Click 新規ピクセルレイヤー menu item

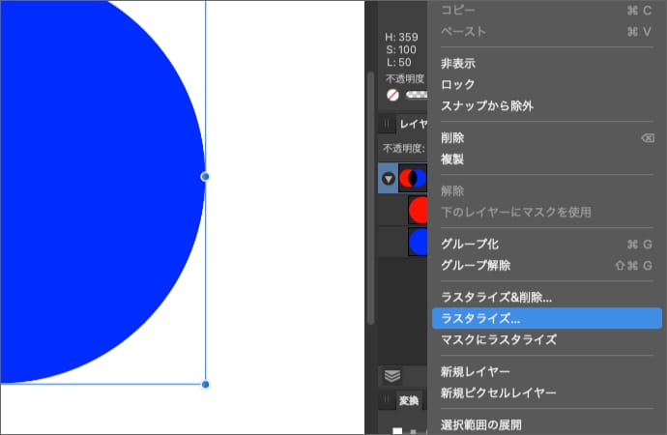tap(498, 393)
